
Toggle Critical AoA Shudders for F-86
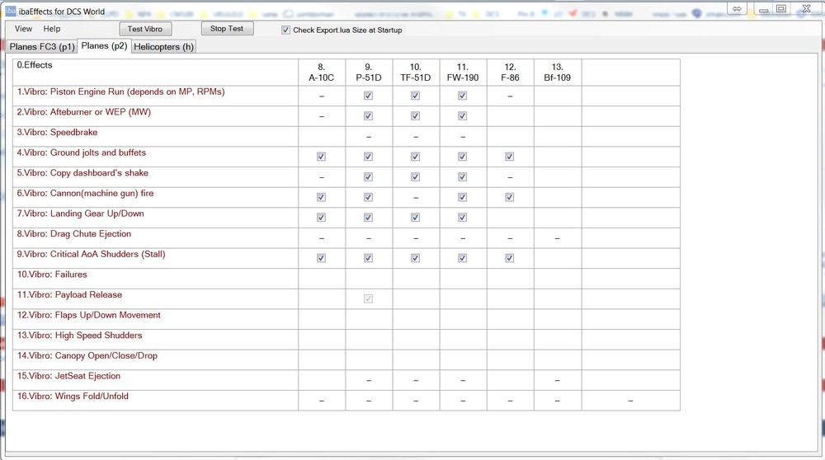click(509, 258)
